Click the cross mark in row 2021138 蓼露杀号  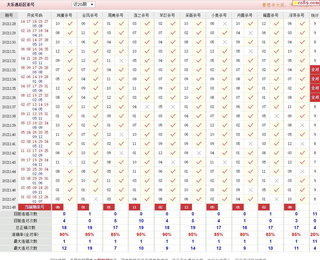pyautogui.click(x=276, y=116)
